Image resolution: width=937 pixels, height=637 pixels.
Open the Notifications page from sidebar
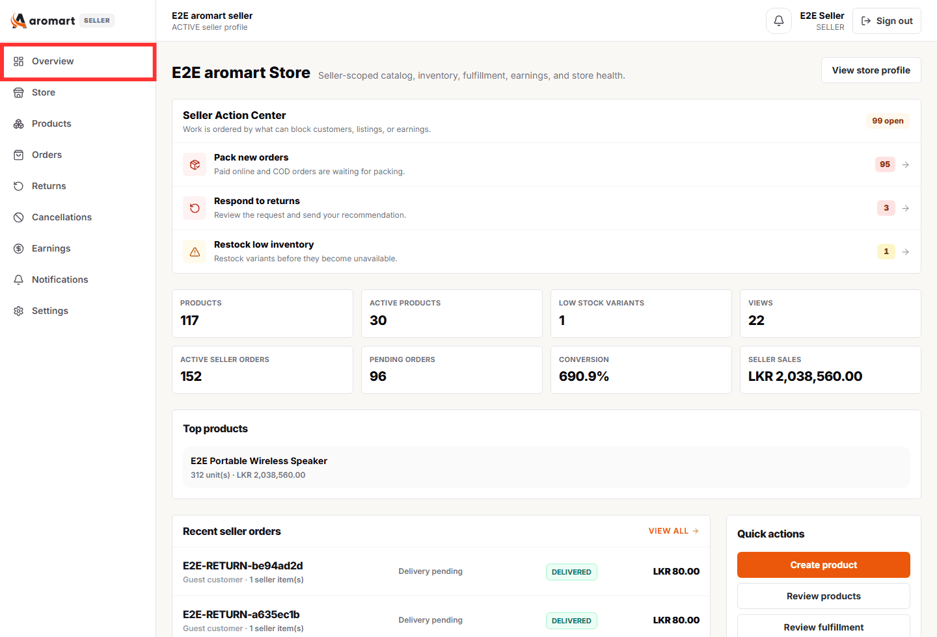click(x=78, y=279)
